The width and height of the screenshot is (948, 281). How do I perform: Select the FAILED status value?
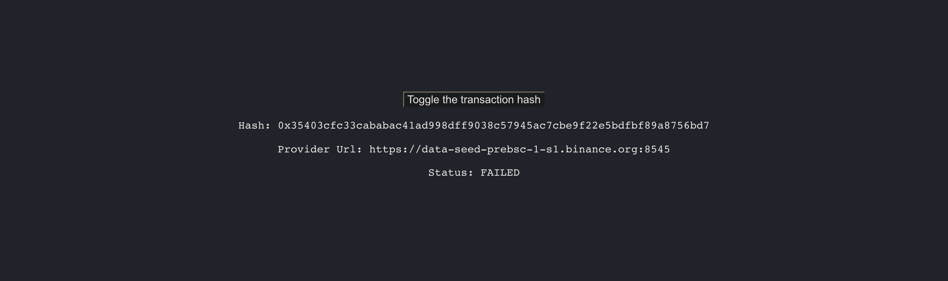click(499, 172)
